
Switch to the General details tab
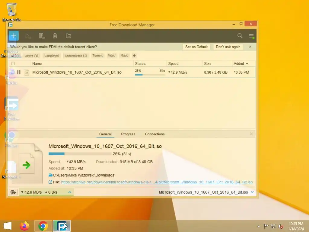pyautogui.click(x=105, y=134)
